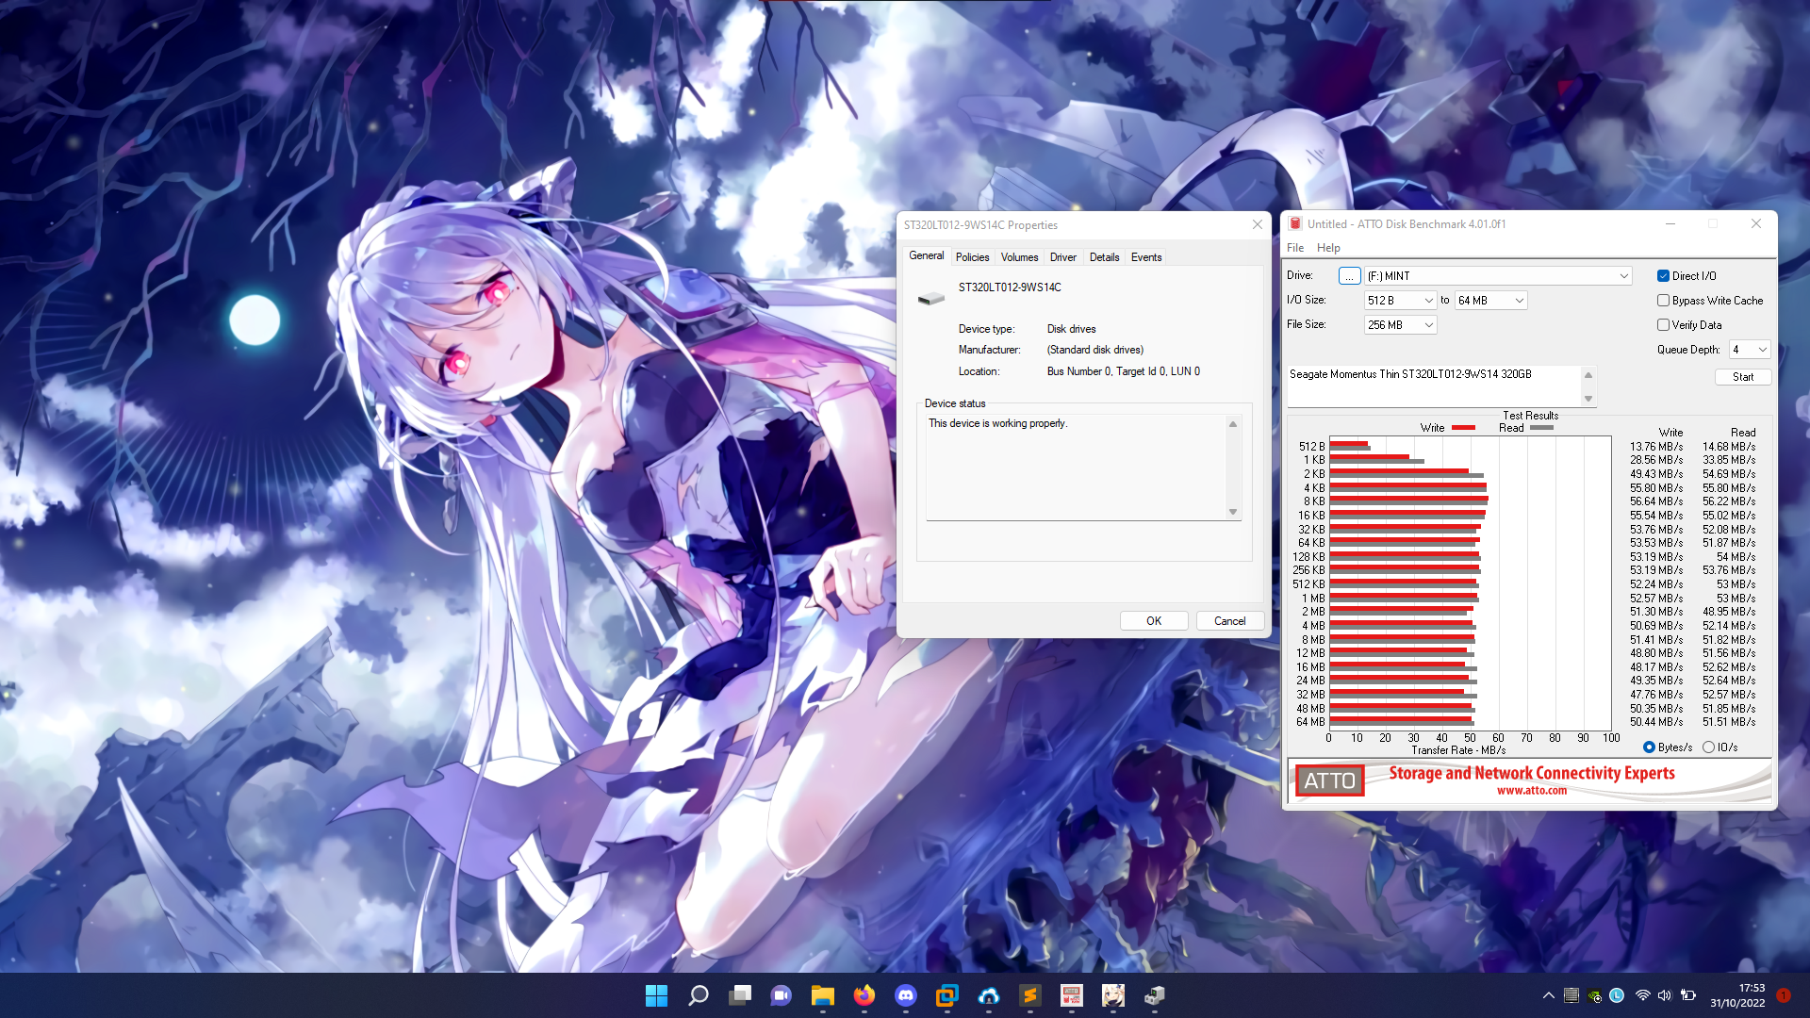Screen dimensions: 1810x1018
Task: Expand the Drive (F:) MINT dropdown
Action: tap(1498, 275)
